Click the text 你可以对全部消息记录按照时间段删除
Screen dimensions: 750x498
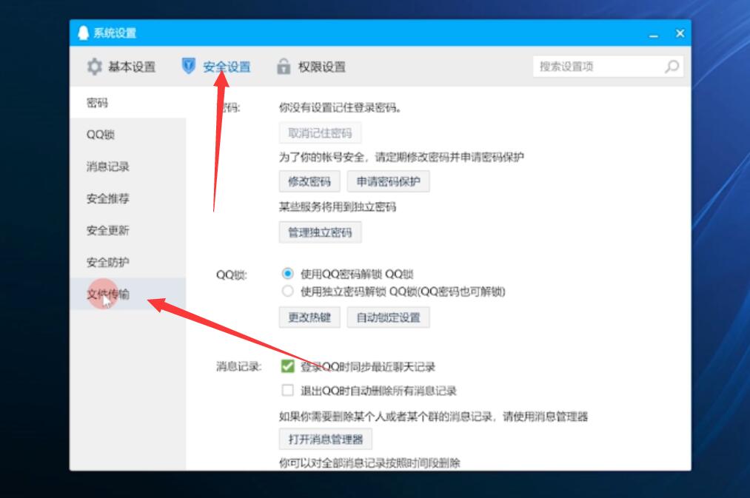point(369,462)
